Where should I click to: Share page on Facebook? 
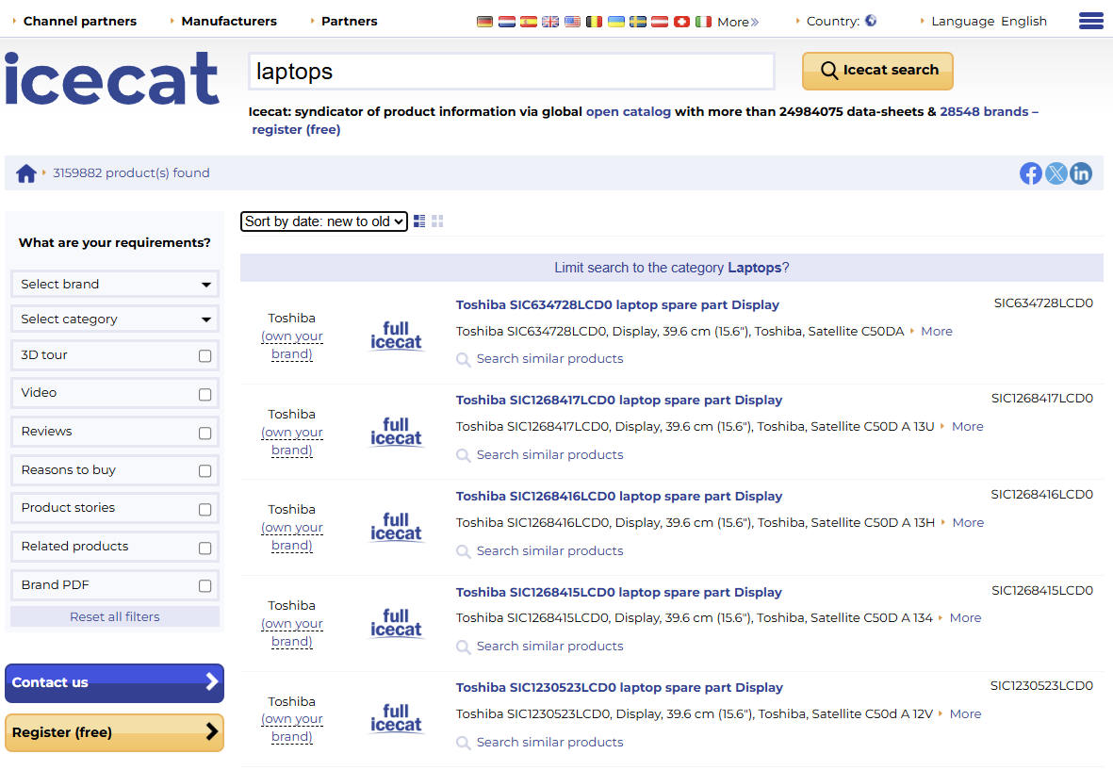[1031, 173]
